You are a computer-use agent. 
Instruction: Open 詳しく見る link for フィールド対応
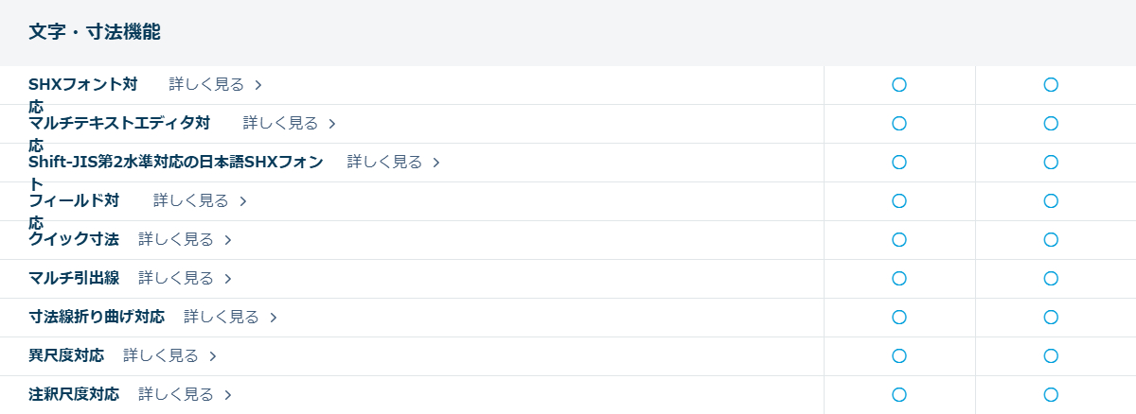click(191, 201)
